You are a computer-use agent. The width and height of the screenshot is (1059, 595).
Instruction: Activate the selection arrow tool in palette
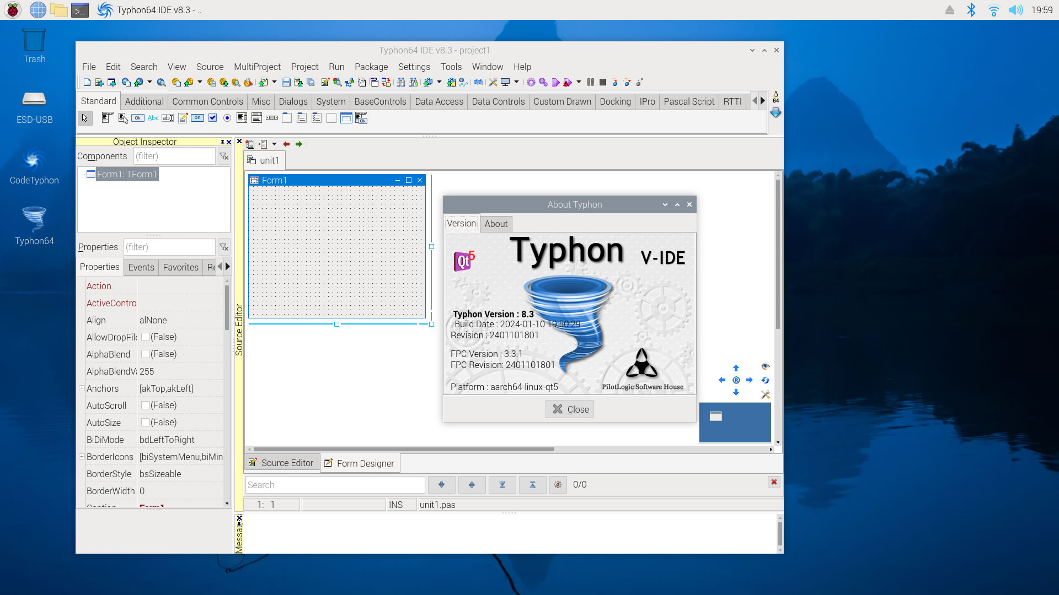85,118
